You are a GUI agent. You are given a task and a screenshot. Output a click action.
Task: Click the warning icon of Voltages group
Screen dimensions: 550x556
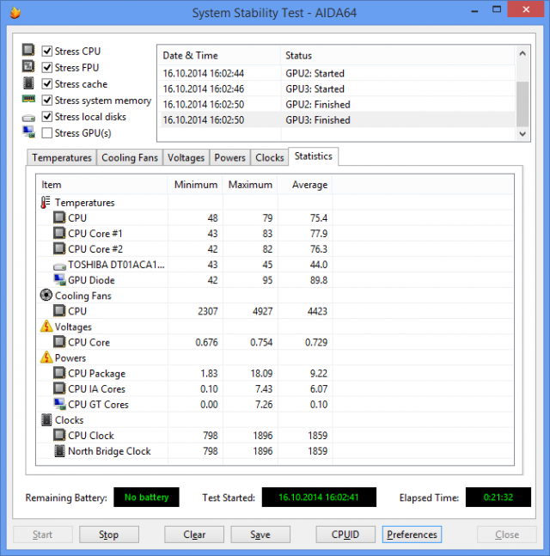(x=46, y=327)
